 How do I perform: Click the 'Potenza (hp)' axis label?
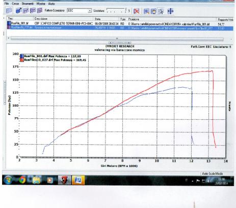[9, 106]
